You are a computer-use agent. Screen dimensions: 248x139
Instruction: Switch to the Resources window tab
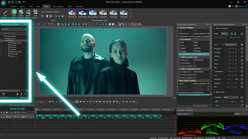pyautogui.click(x=200, y=106)
